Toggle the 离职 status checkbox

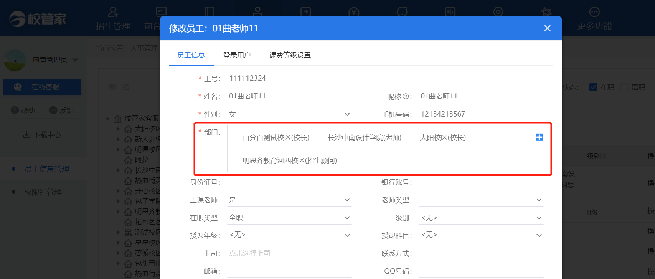click(624, 87)
